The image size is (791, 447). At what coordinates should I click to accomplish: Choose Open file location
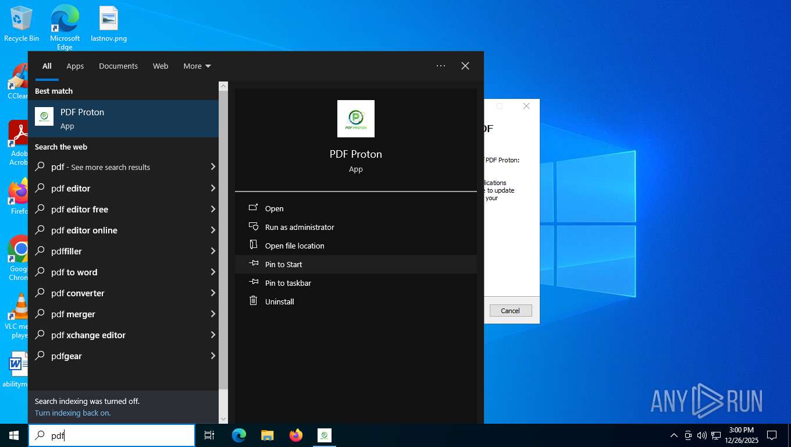click(x=356, y=246)
